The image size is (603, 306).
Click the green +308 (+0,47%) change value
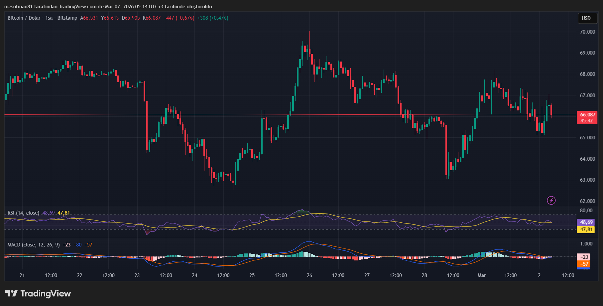(213, 18)
